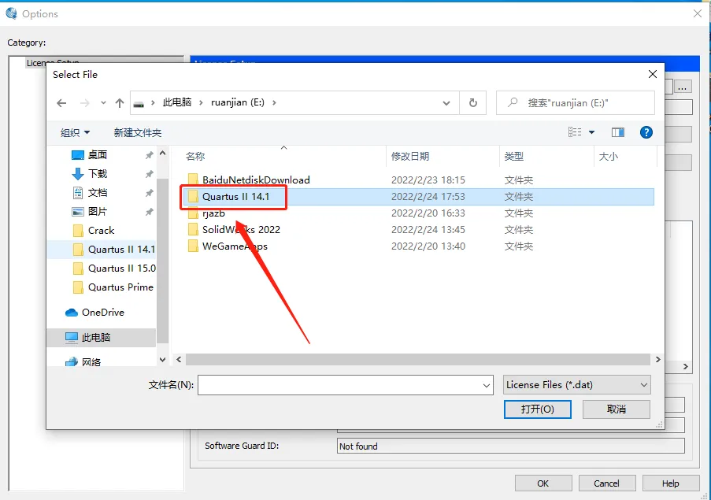Select OneDrive in the navigation pane

coord(103,313)
